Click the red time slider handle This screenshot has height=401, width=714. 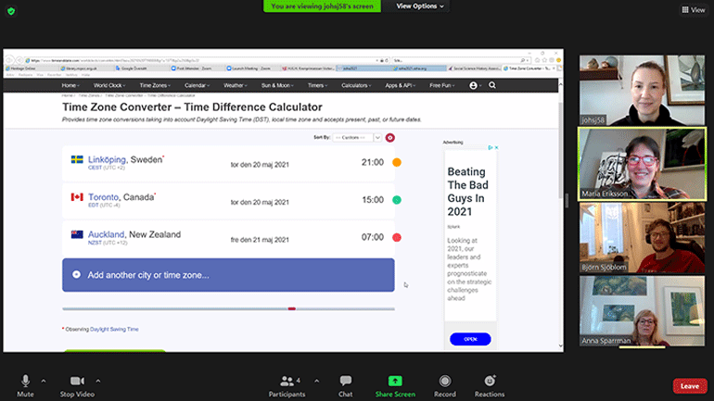pos(292,308)
